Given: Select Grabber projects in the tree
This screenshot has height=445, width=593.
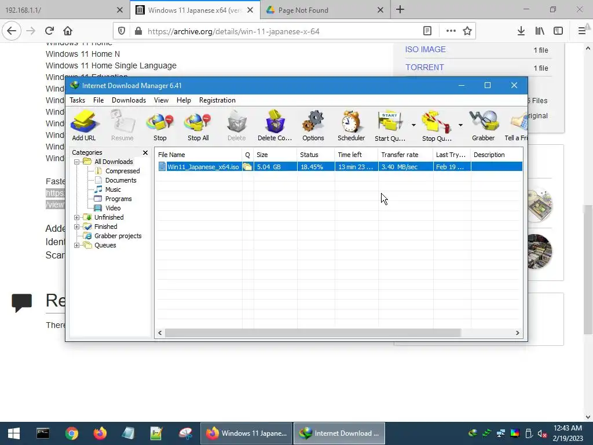Looking at the screenshot, I should 118,236.
